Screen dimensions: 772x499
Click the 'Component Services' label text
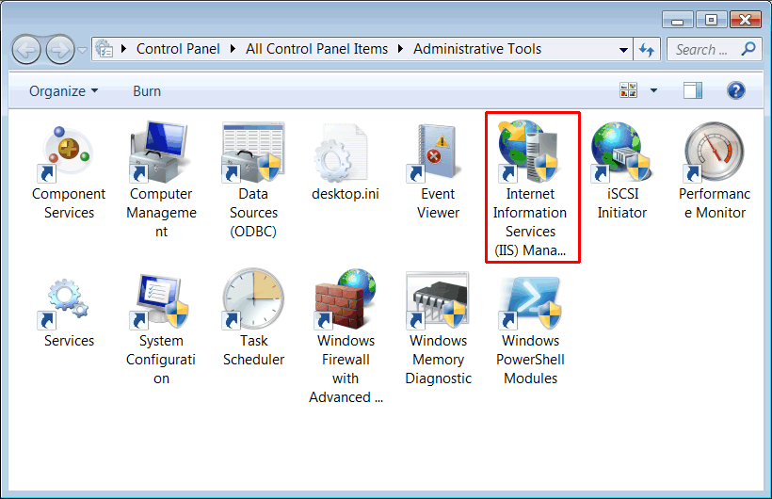click(x=69, y=203)
